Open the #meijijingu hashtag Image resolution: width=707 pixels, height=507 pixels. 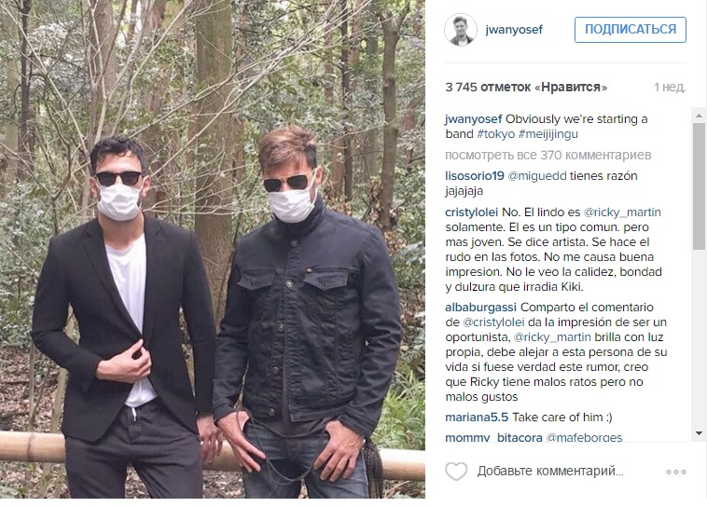tap(548, 134)
